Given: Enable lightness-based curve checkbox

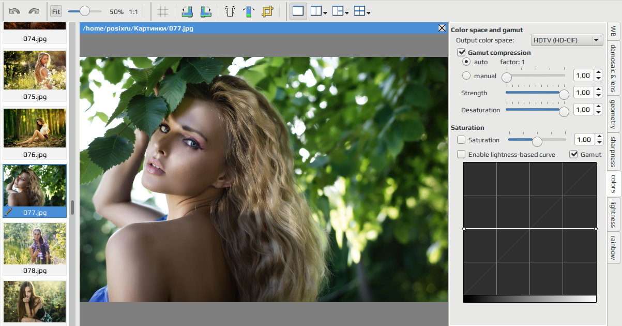Looking at the screenshot, I should 462,154.
